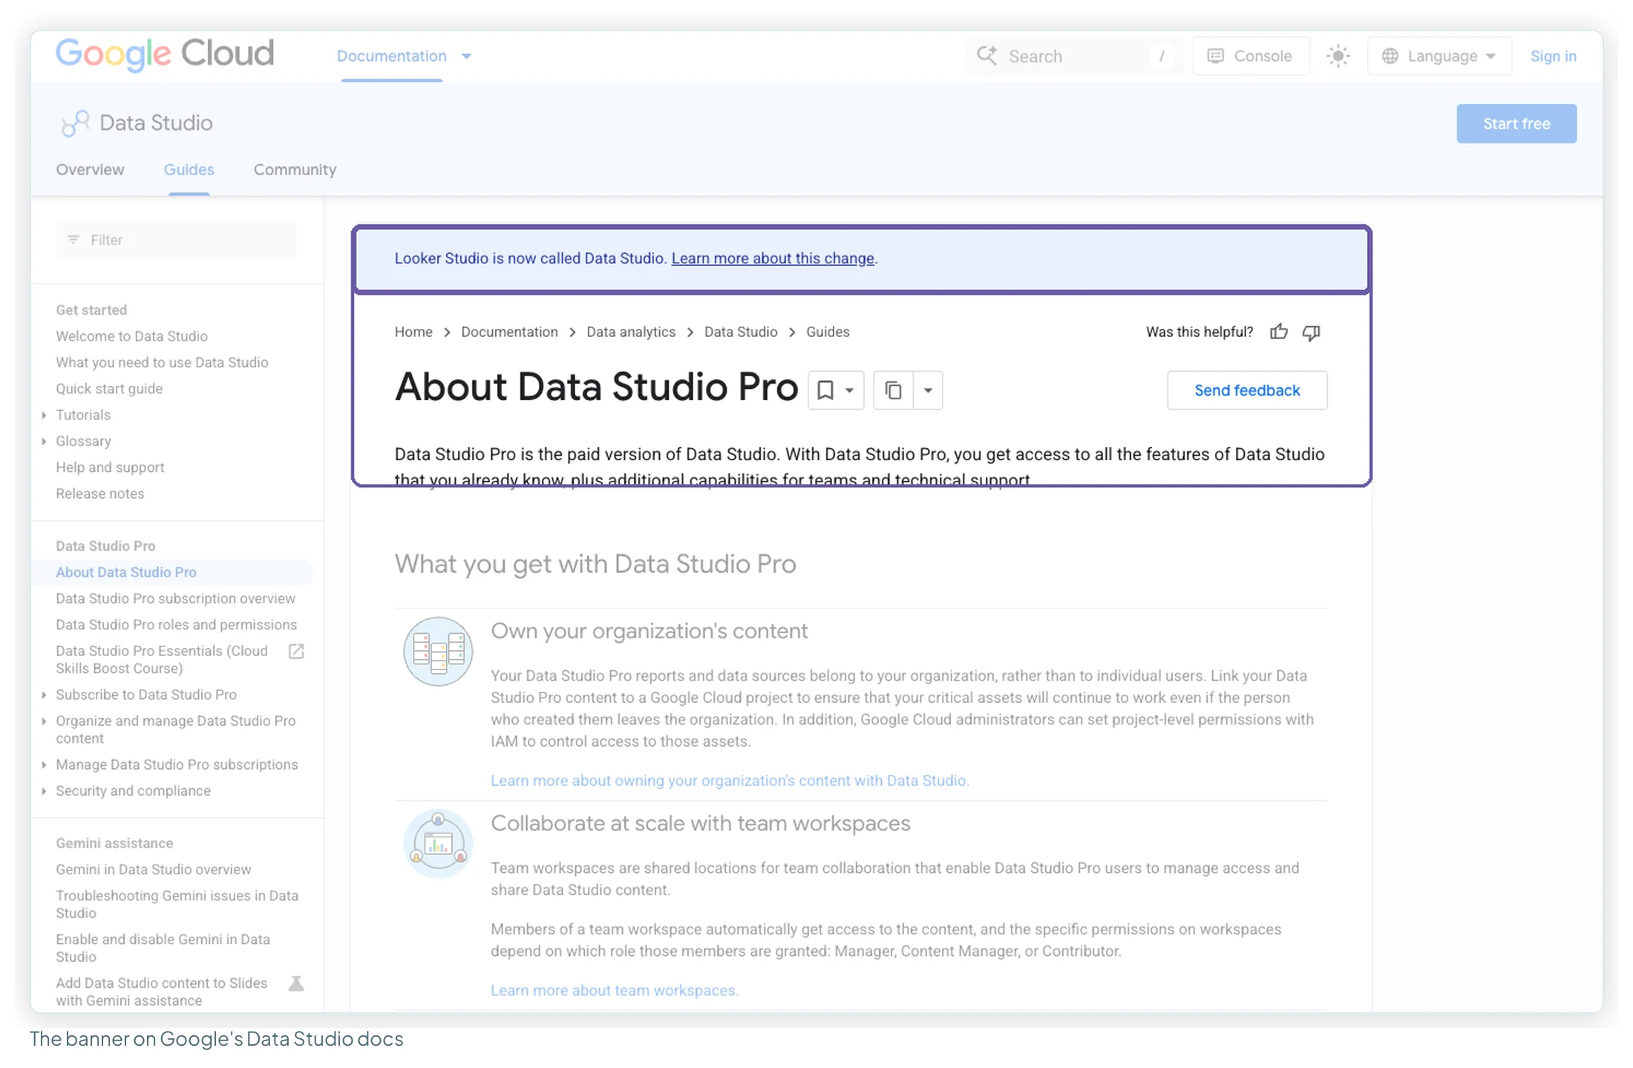Click the Data Studio product icon
Viewport: 1633px width, 1068px height.
75,123
